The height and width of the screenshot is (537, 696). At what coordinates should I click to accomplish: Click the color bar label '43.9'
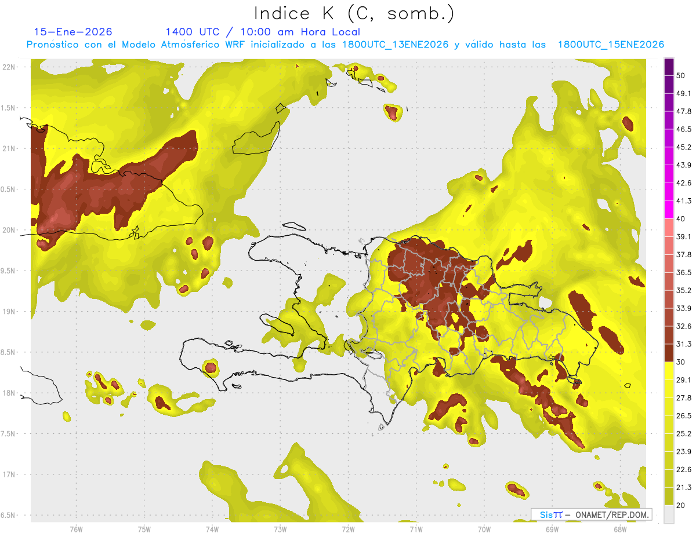pyautogui.click(x=684, y=165)
